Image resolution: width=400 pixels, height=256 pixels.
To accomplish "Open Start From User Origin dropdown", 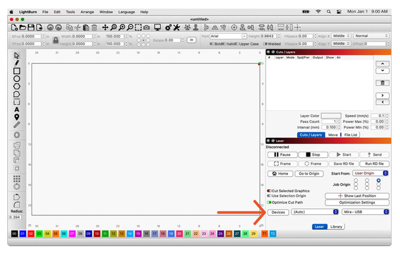I will (370, 173).
